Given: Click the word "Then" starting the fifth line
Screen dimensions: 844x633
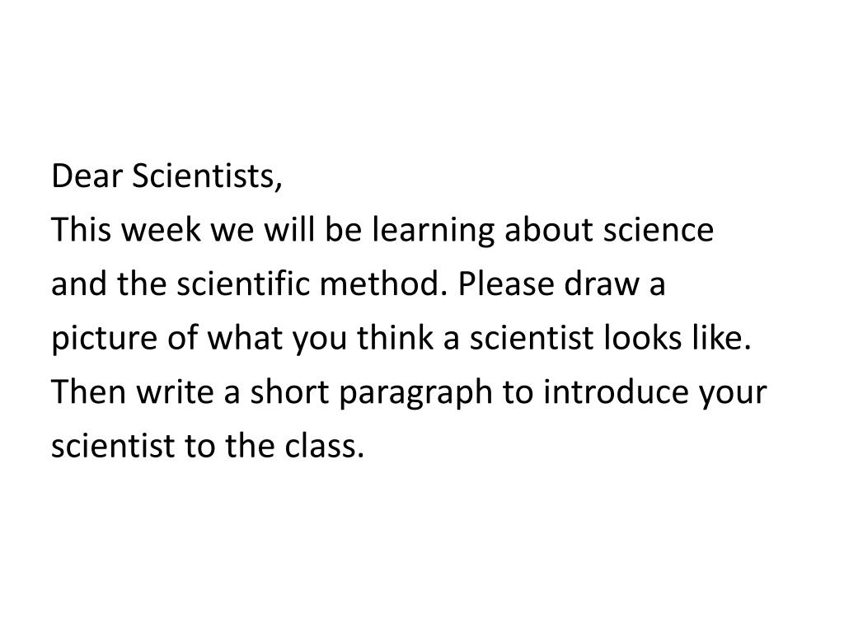Looking at the screenshot, I should [x=89, y=392].
